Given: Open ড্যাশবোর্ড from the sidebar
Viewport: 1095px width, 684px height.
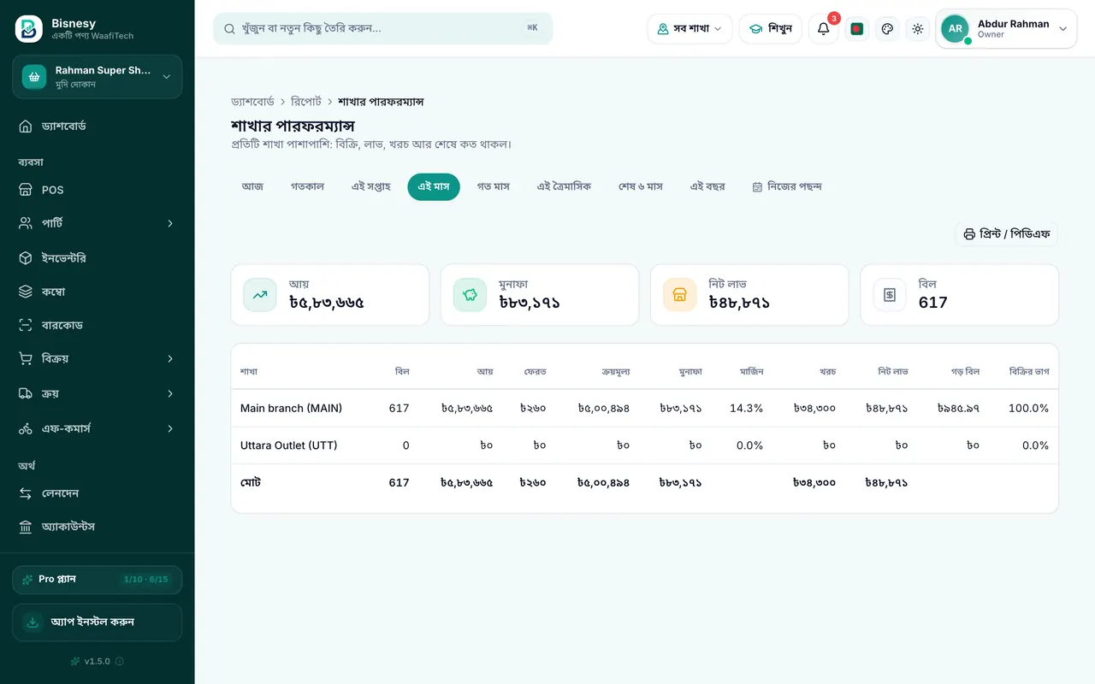Looking at the screenshot, I should (98, 127).
